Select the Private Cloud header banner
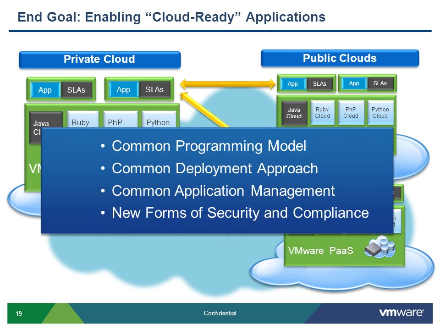This screenshot has height=330, width=440. [99, 60]
